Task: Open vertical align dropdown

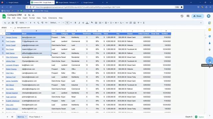Action: [x=112, y=23]
